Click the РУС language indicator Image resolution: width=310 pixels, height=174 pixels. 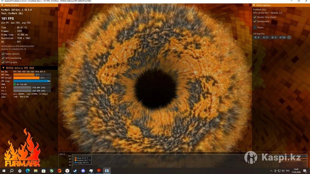coord(288,171)
